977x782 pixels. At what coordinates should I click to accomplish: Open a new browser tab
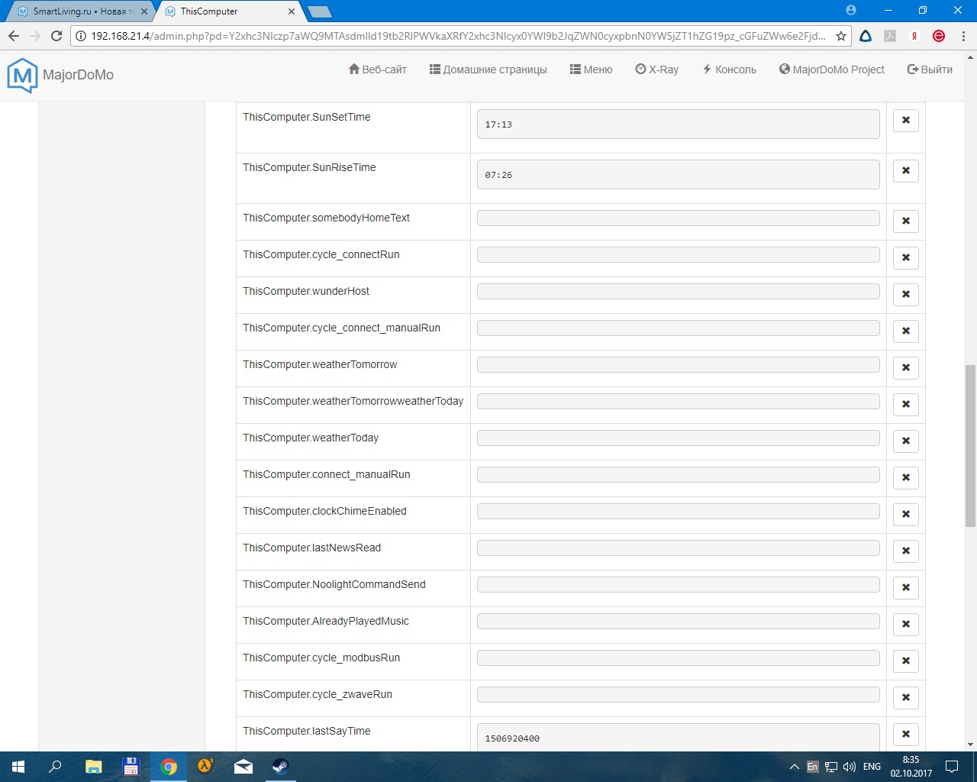tap(319, 11)
